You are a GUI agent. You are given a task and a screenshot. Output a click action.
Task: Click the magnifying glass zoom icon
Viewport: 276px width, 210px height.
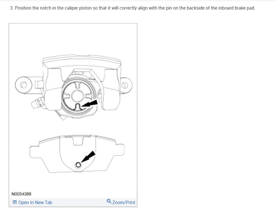[x=109, y=201]
